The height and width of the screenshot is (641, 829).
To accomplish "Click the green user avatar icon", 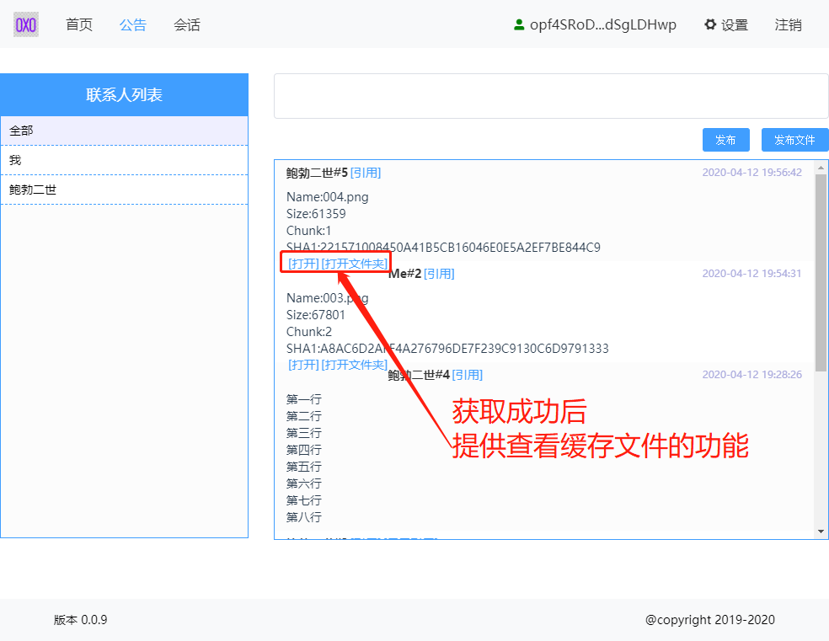I will click(x=519, y=24).
